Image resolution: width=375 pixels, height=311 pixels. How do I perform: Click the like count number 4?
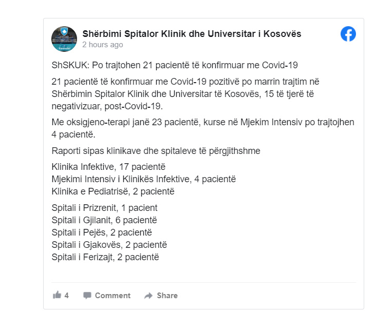tap(66, 296)
